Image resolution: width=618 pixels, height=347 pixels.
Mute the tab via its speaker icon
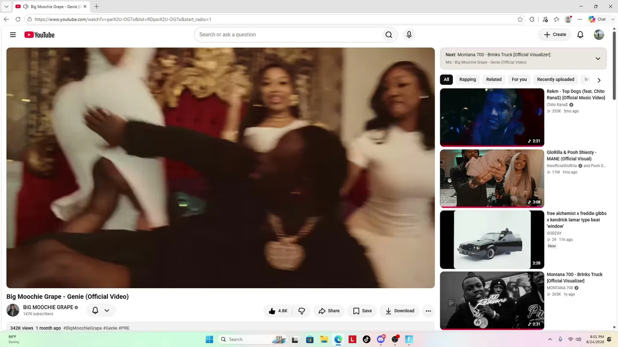25,7
